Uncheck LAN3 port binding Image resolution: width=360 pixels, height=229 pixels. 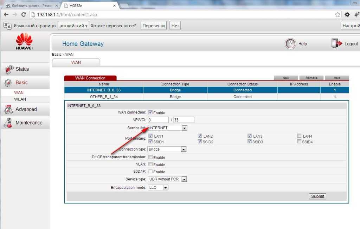point(249,136)
